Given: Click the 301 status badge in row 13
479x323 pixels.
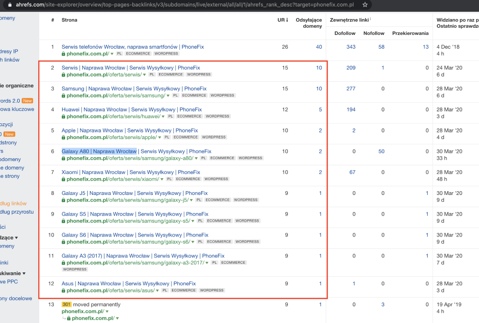Looking at the screenshot, I should pyautogui.click(x=66, y=304).
